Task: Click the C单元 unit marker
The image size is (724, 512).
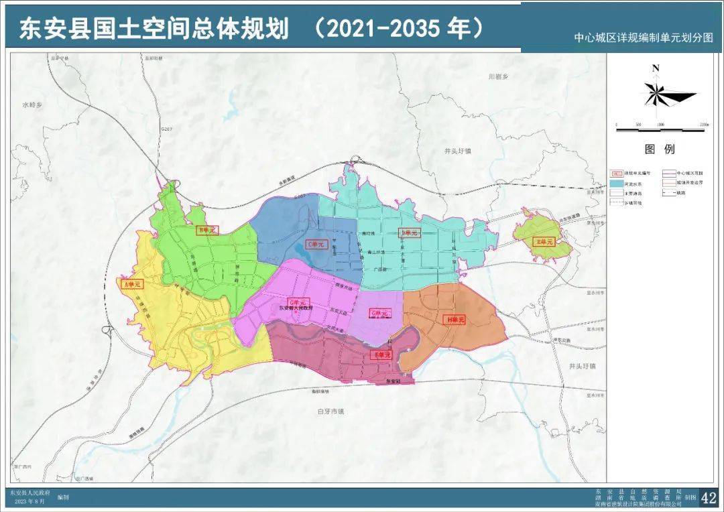Action: (317, 244)
